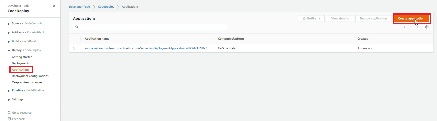This screenshot has width=437, height=121.
Task: Click the CodeDeploy sidebar title
Action: pos(18,11)
